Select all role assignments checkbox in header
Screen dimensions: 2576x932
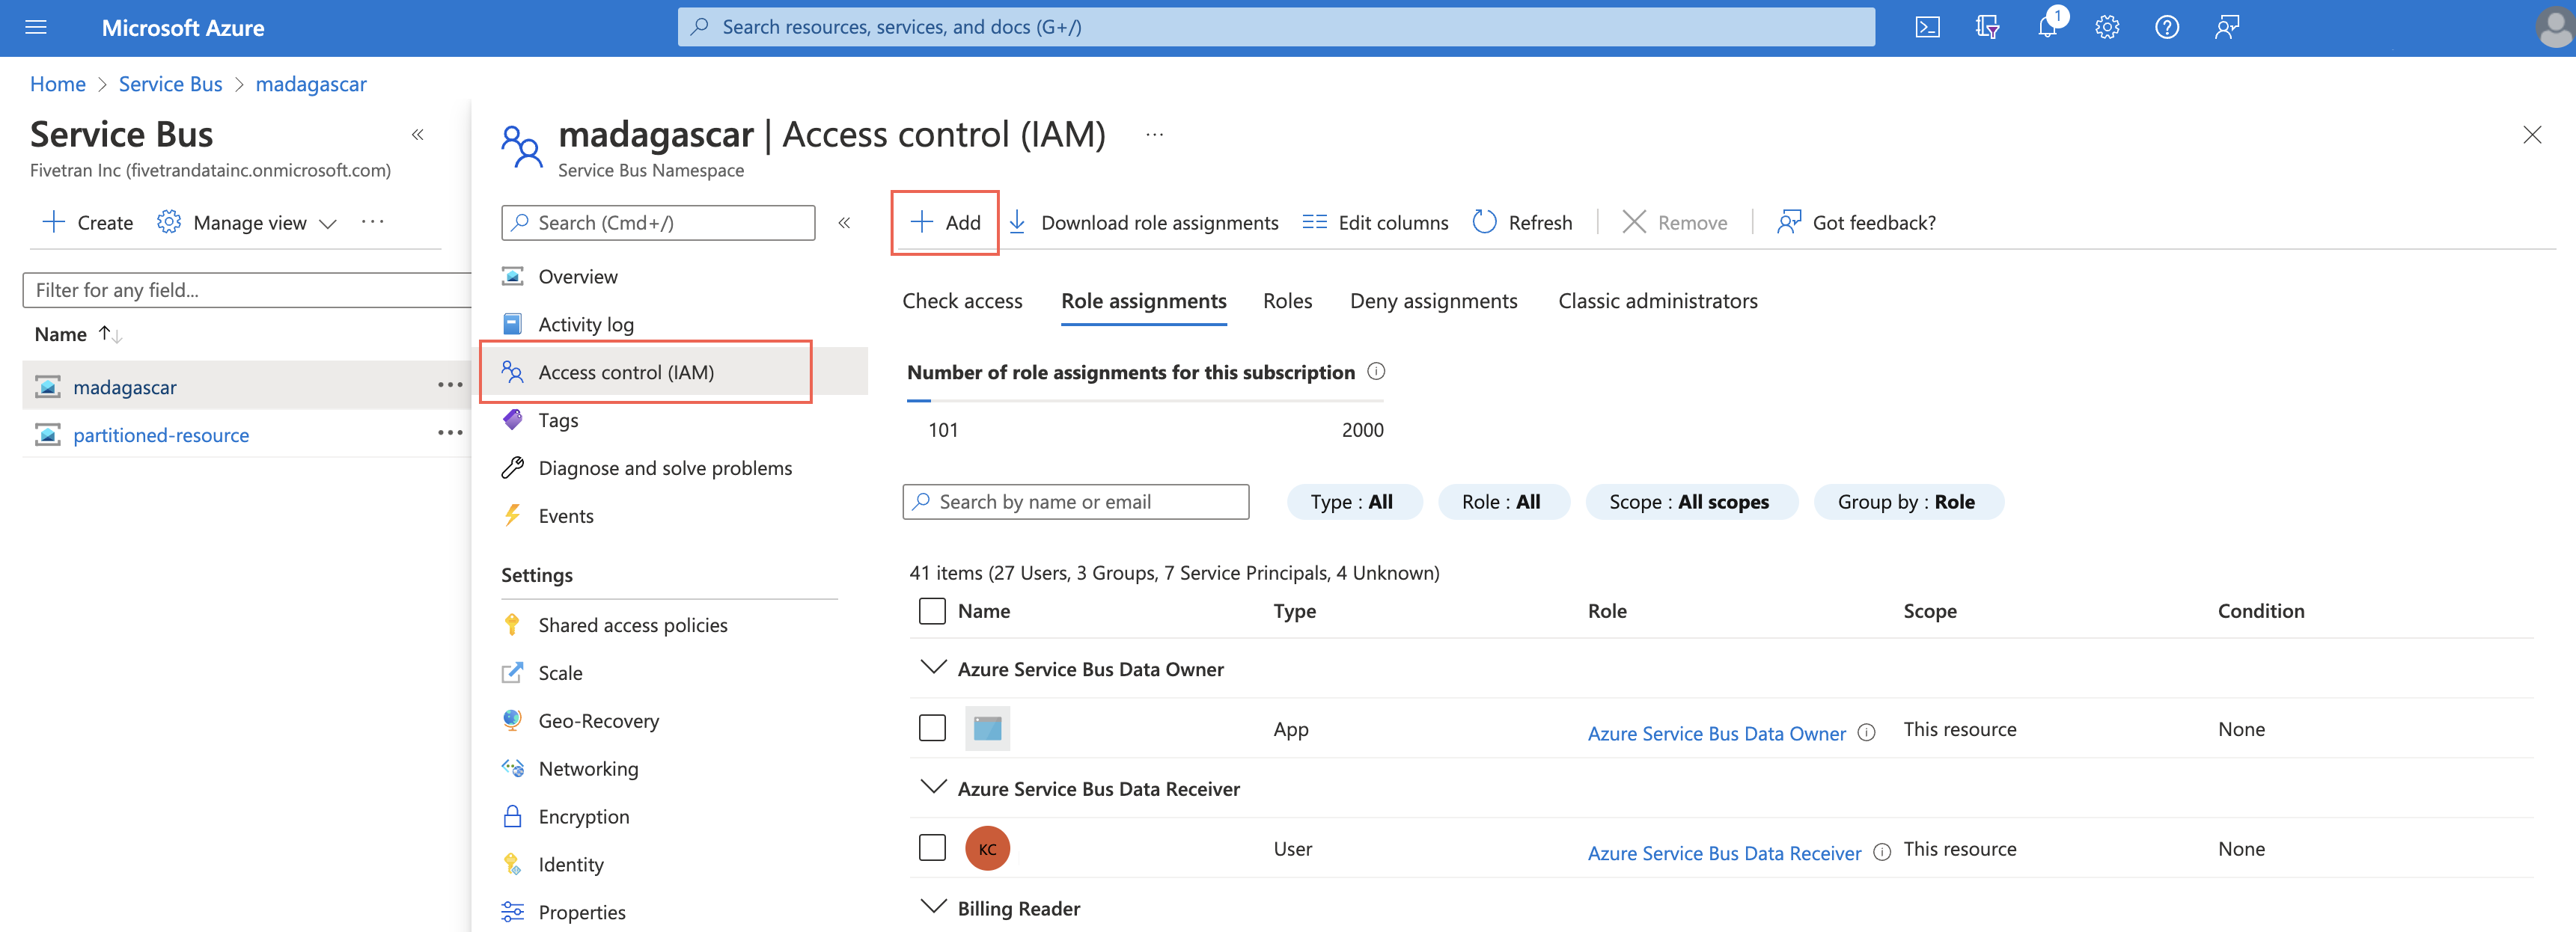coord(932,610)
